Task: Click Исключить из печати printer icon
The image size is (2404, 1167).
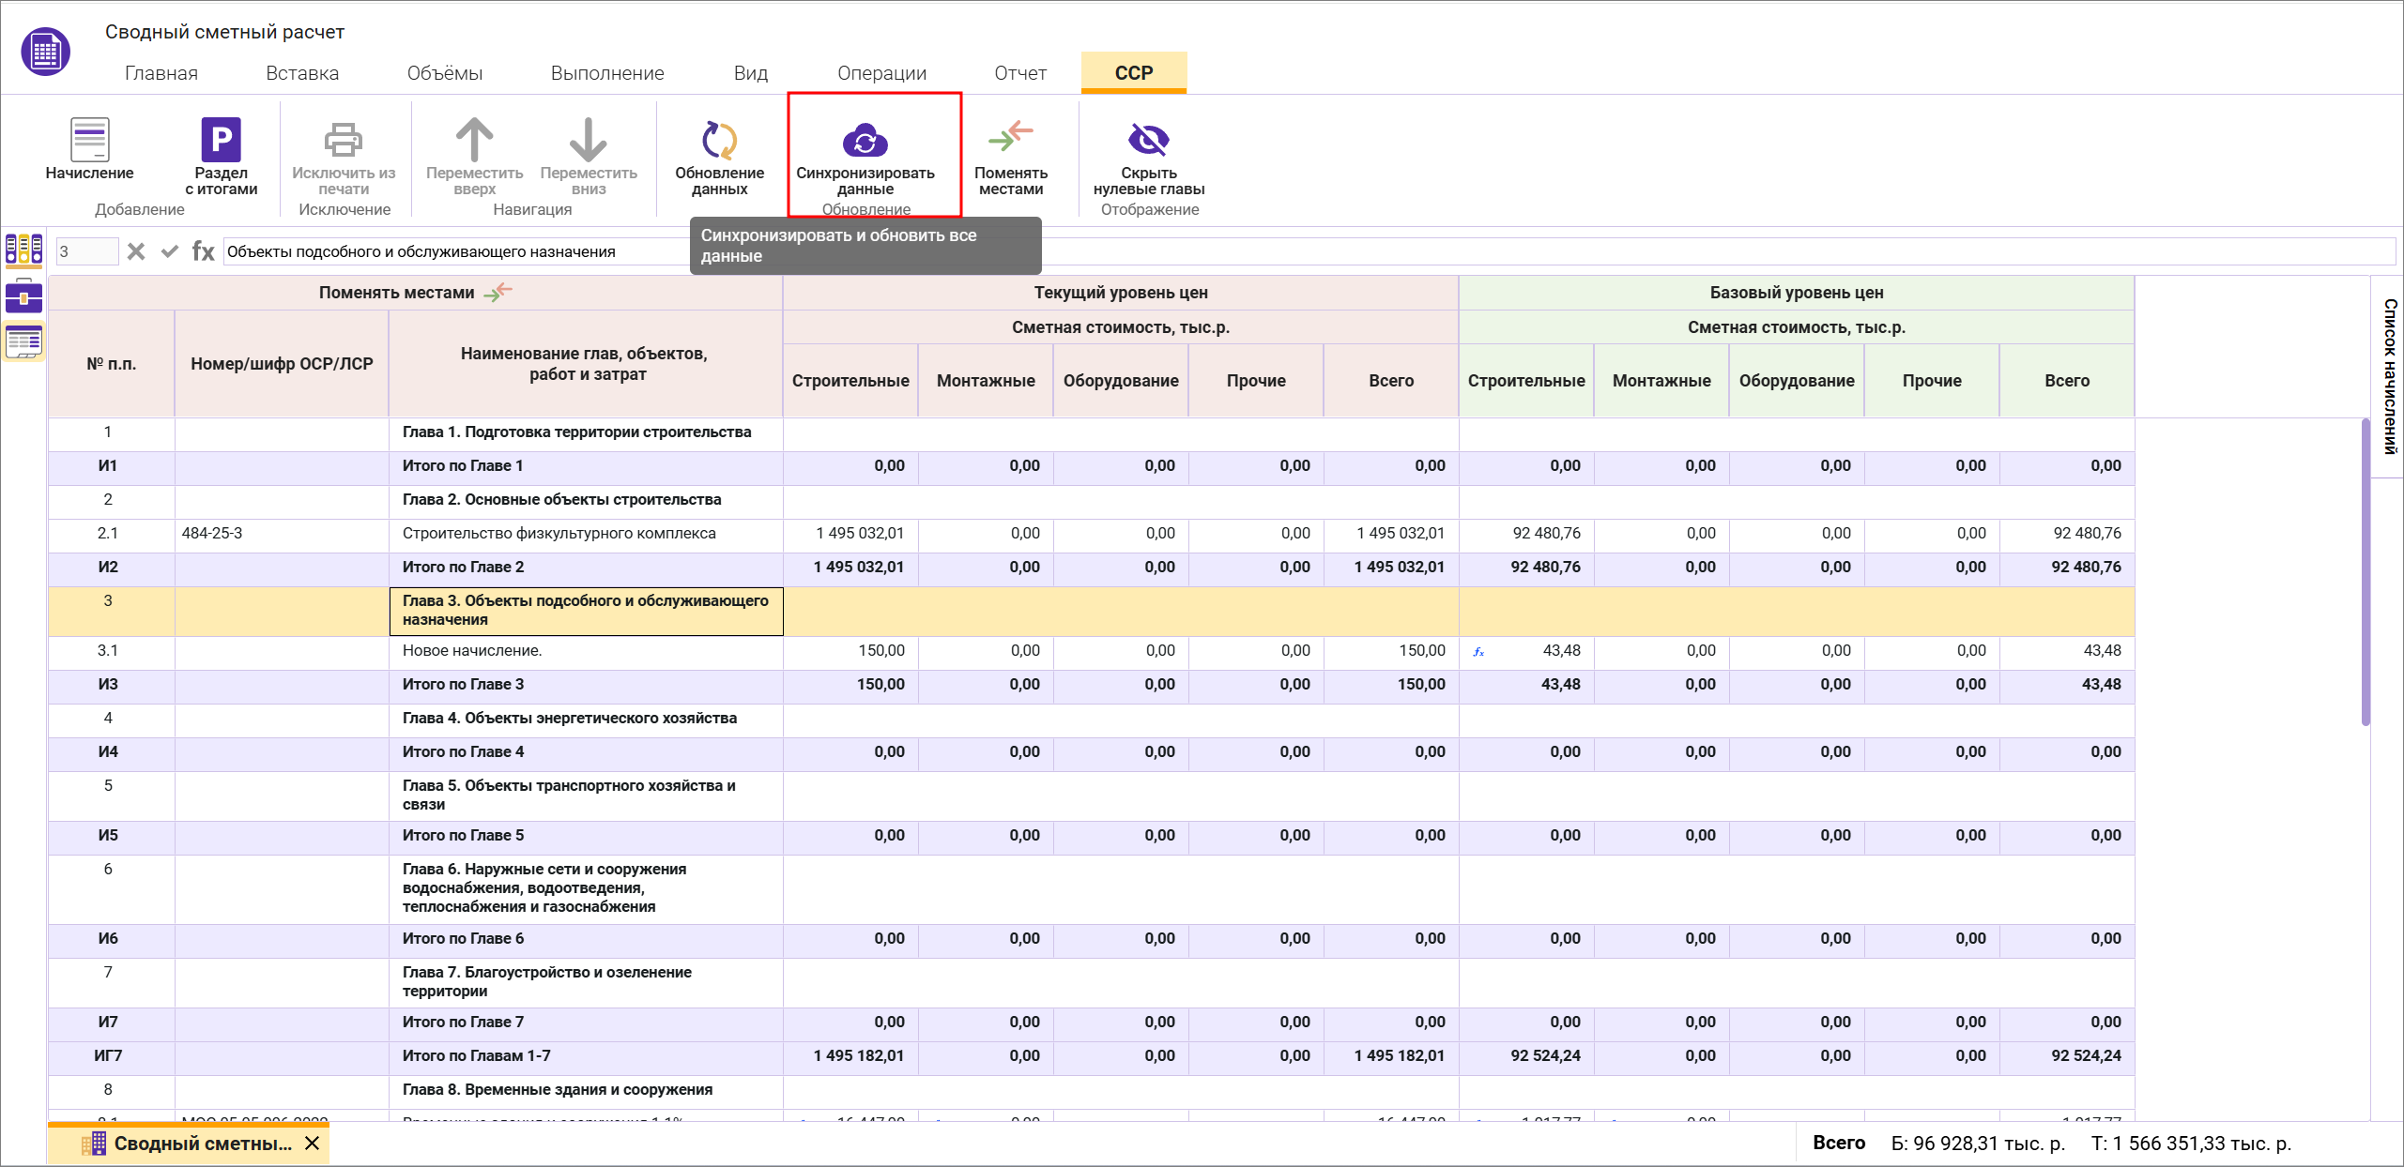Action: tap(343, 141)
